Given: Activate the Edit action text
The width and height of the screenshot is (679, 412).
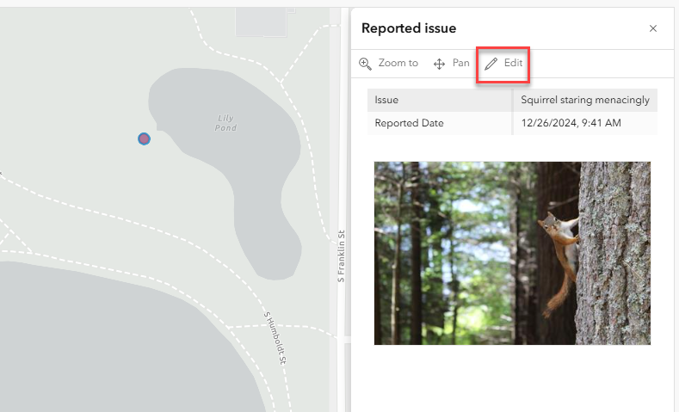Looking at the screenshot, I should (x=514, y=63).
